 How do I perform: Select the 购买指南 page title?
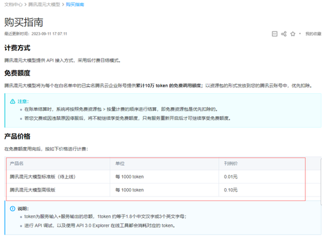(x=24, y=22)
